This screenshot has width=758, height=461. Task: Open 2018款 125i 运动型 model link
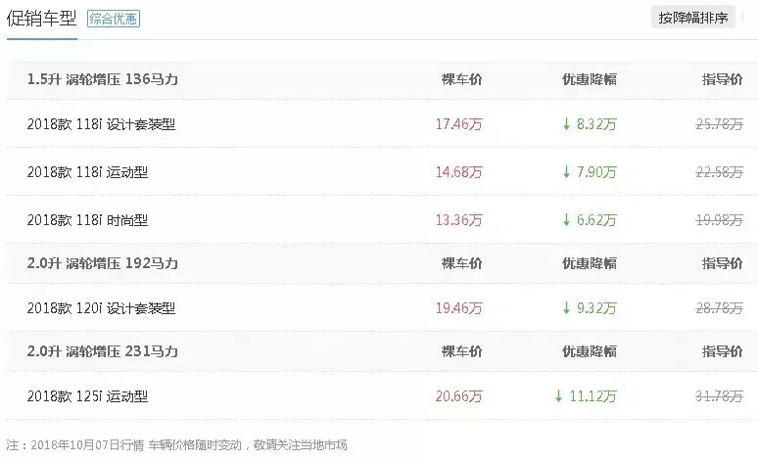click(87, 396)
